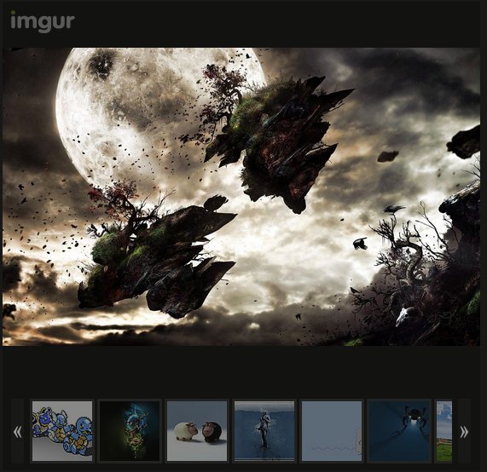Image resolution: width=487 pixels, height=472 pixels.
Task: Open the two sheep thumbnail
Action: (197, 431)
